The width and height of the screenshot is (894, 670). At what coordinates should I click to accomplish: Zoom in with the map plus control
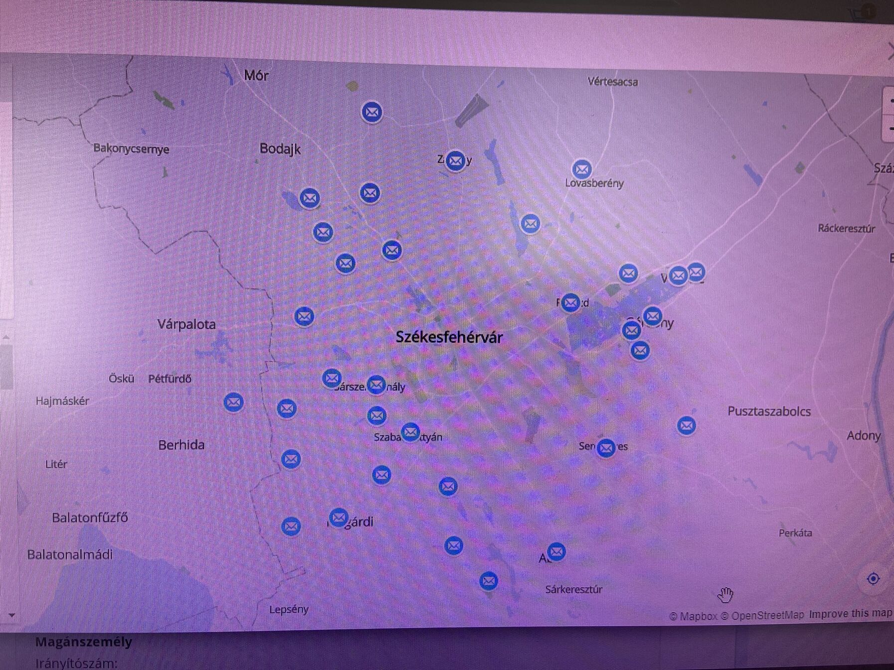[x=890, y=101]
